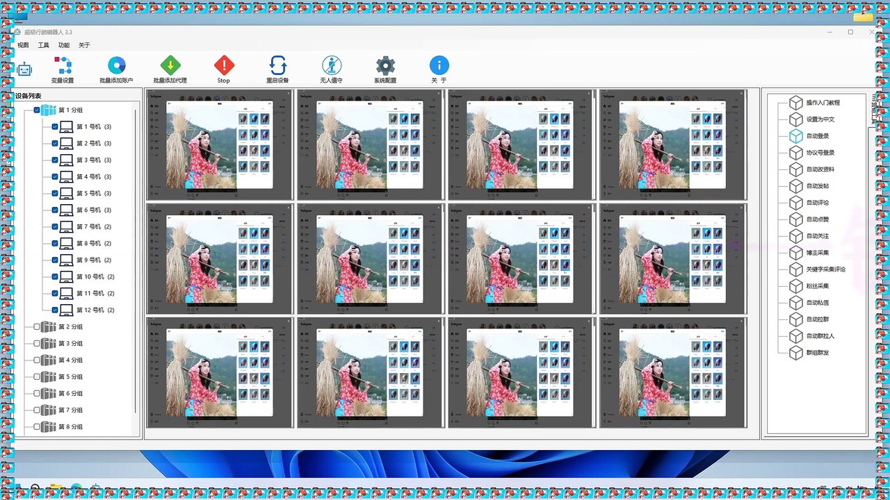Image resolution: width=890 pixels, height=500 pixels.
Task: Check the 第 4 分组 checkbox
Action: [38, 360]
